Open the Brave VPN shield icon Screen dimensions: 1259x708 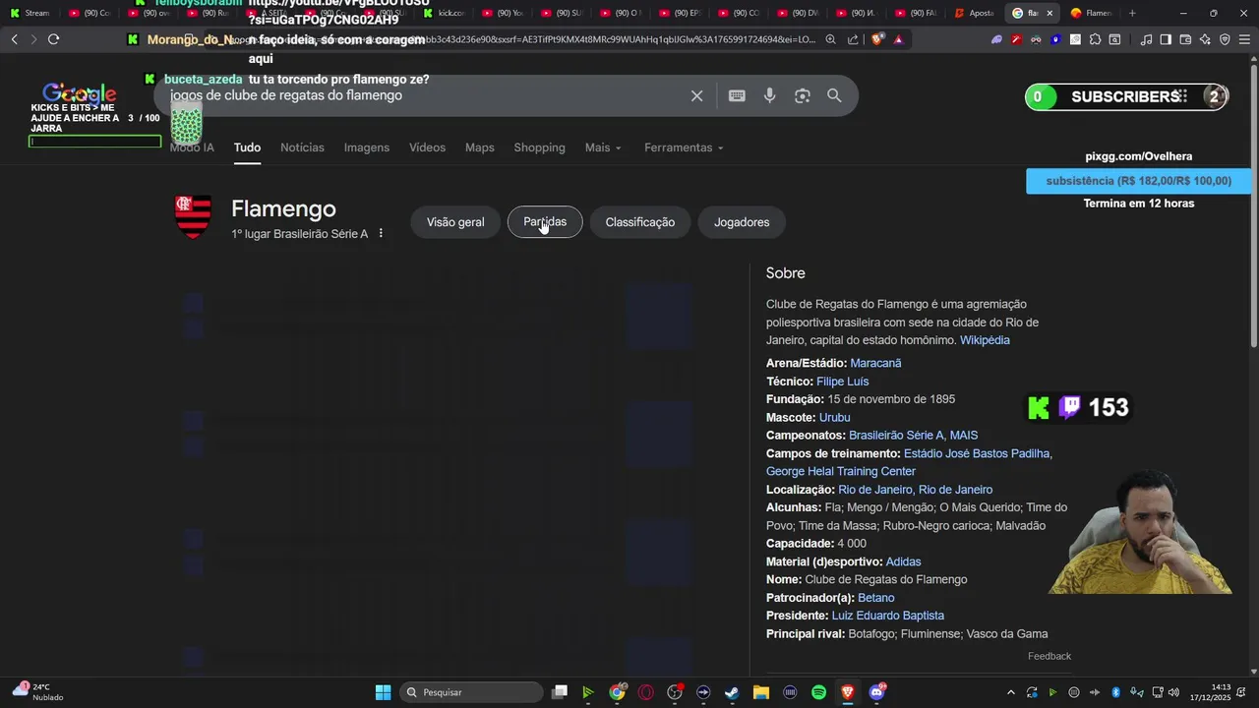pyautogui.click(x=1225, y=39)
